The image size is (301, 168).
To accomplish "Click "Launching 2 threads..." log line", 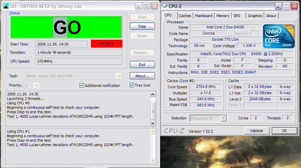I will point(25,99).
